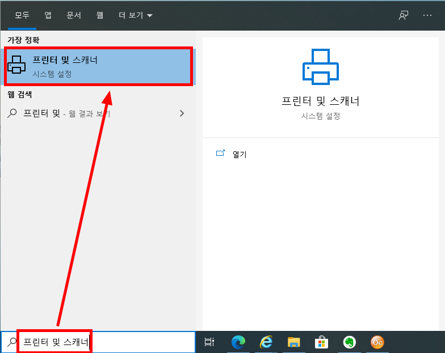Click the large blue printer icon in preview
Screen dimensions: 445x353
(321, 67)
